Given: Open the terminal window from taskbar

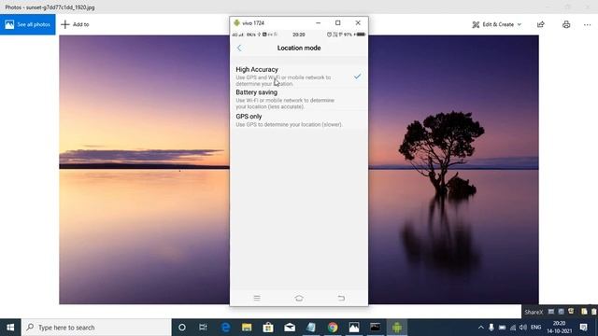Looking at the screenshot, I should click(x=376, y=328).
